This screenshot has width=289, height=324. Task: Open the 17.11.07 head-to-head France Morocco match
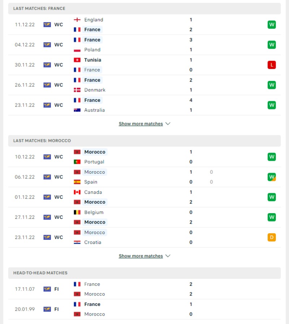click(x=144, y=289)
